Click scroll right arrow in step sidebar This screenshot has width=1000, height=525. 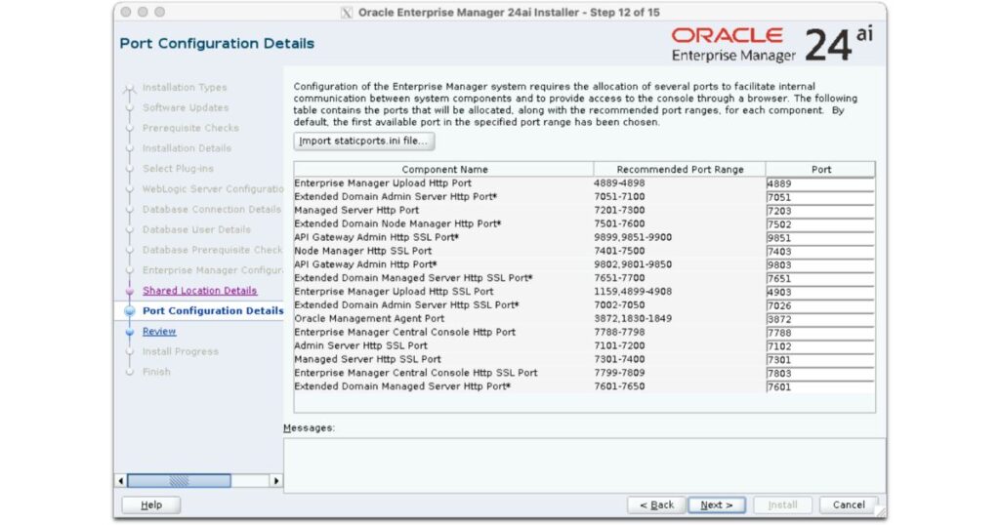tap(275, 480)
